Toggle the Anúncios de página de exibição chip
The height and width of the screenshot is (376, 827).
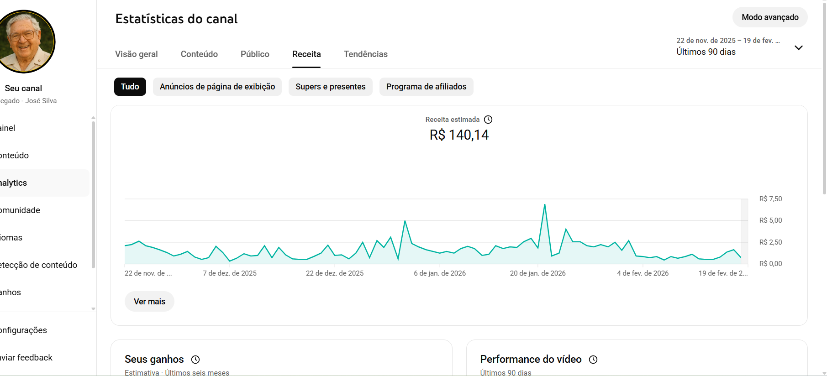coord(217,87)
